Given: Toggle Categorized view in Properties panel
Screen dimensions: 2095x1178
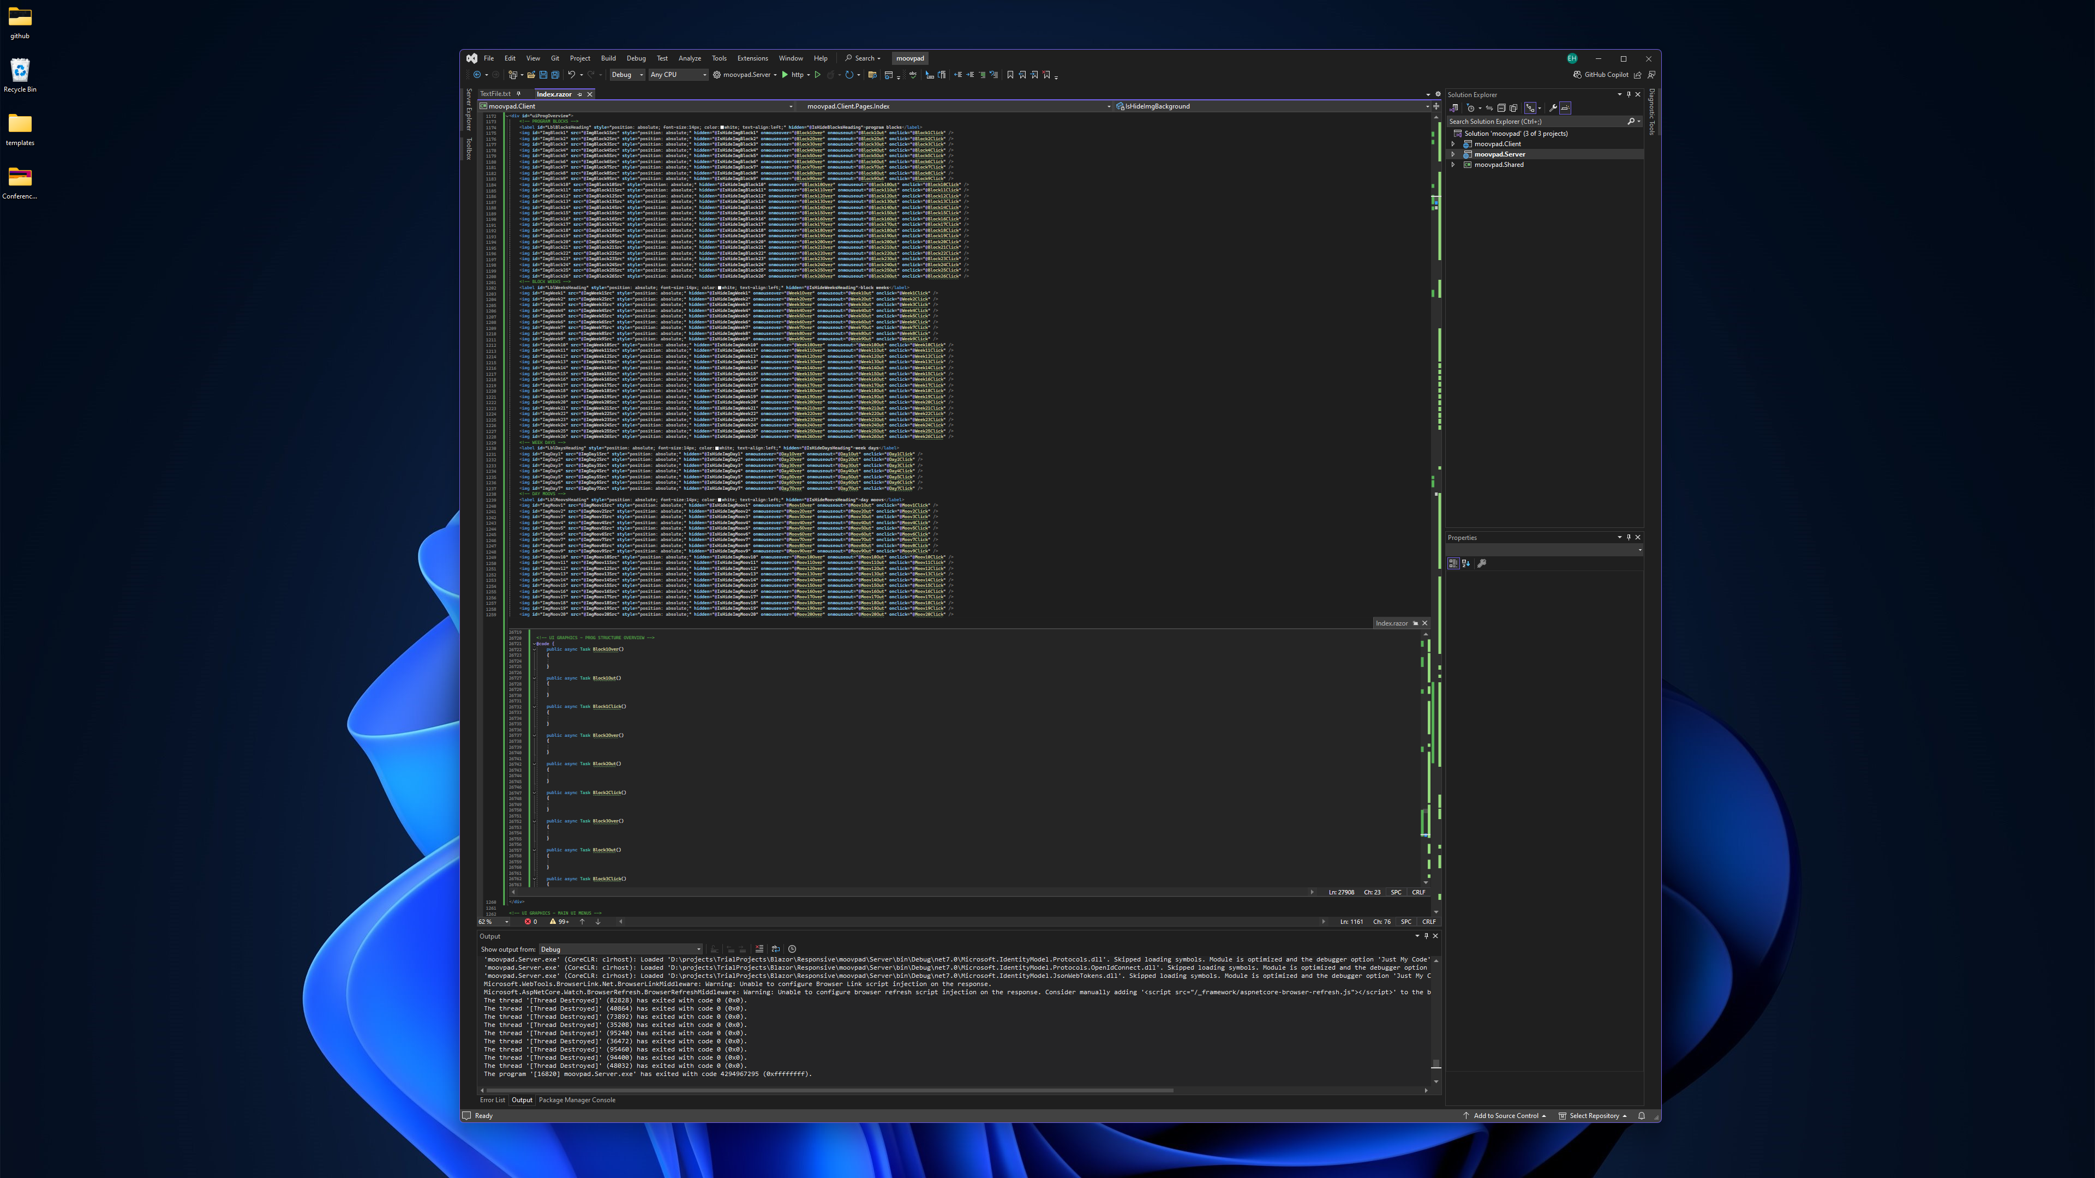Looking at the screenshot, I should point(1453,563).
